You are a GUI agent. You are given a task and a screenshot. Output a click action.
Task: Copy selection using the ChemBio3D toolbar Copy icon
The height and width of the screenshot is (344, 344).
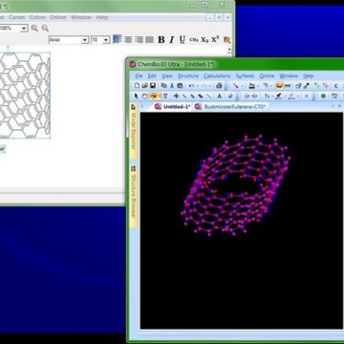click(x=163, y=85)
